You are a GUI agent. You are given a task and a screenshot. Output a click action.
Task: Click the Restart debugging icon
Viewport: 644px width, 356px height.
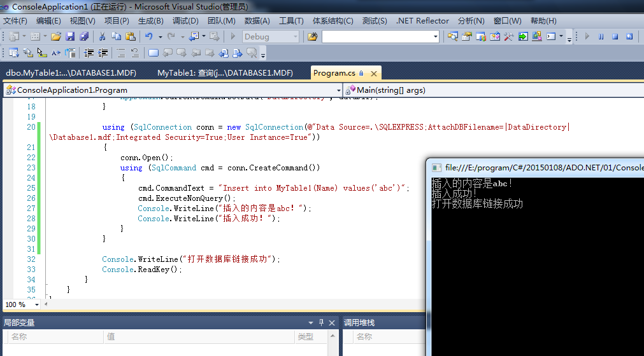[629, 36]
